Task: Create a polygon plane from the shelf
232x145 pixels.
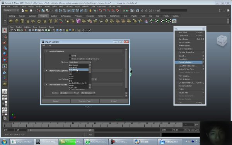Action: click(33, 21)
